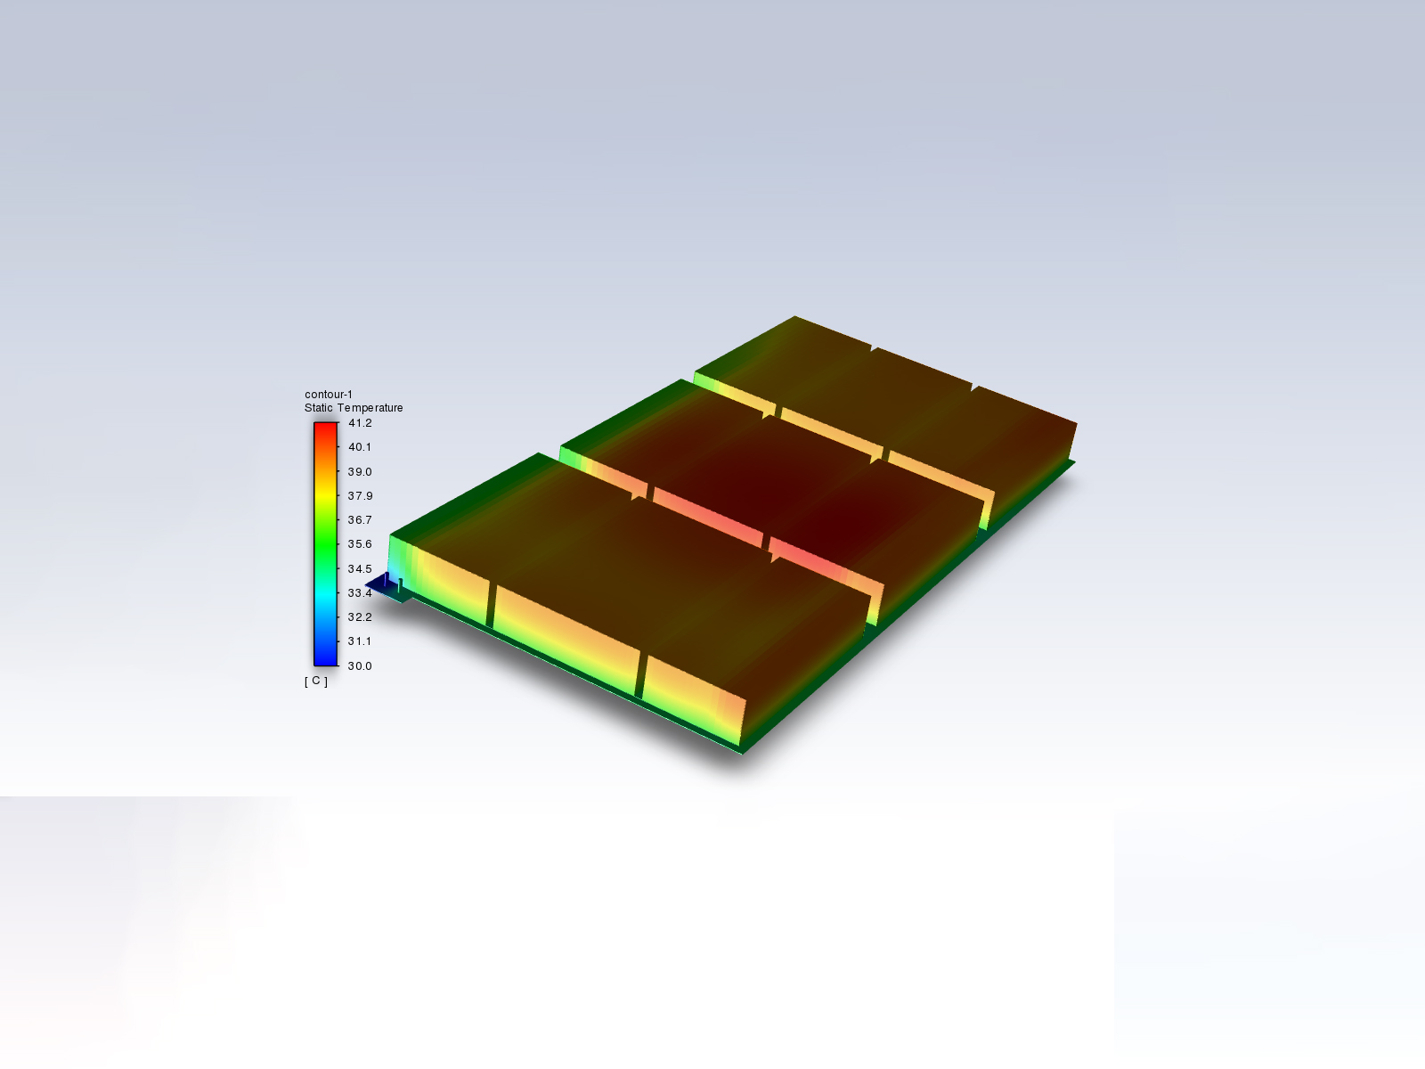Select the 39.0 legend tick label
The height and width of the screenshot is (1069, 1425).
pyautogui.click(x=360, y=472)
